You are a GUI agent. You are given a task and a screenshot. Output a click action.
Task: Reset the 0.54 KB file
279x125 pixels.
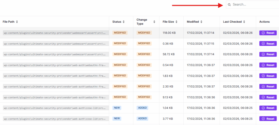tap(268, 65)
